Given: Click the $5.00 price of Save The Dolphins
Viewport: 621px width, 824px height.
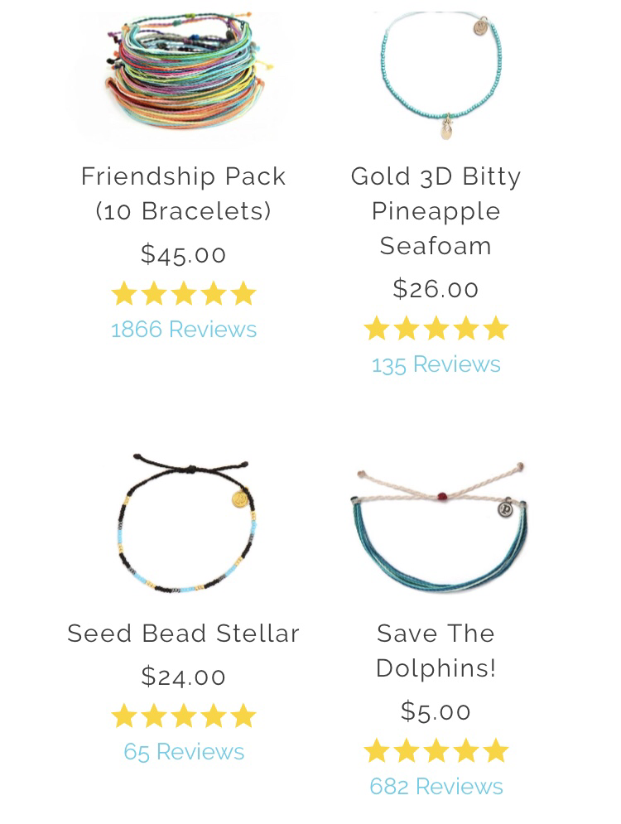Looking at the screenshot, I should 436,711.
